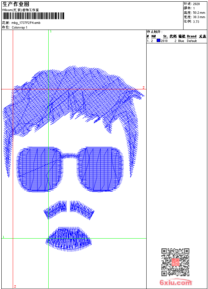Select the Blue thread row entry
Screen dimensions: 208x289
click(181, 41)
